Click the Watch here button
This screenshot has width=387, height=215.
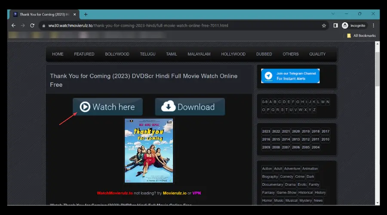[107, 107]
